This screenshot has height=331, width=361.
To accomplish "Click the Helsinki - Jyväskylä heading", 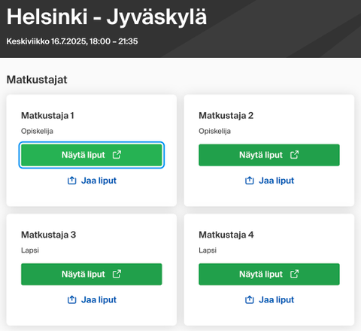I will pyautogui.click(x=107, y=17).
